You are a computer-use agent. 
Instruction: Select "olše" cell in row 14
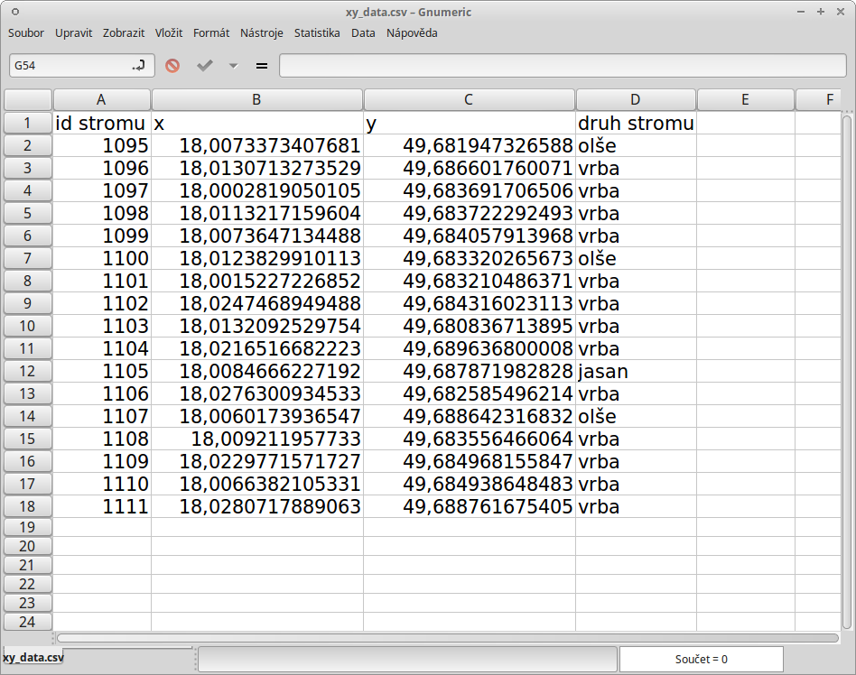click(636, 416)
